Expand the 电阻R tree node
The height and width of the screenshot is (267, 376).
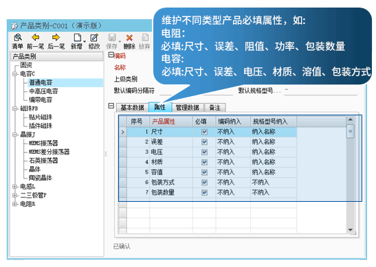pyautogui.click(x=14, y=204)
